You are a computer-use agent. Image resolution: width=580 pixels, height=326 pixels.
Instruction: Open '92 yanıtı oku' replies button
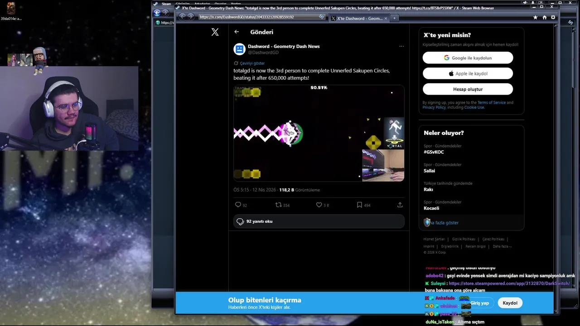319,221
